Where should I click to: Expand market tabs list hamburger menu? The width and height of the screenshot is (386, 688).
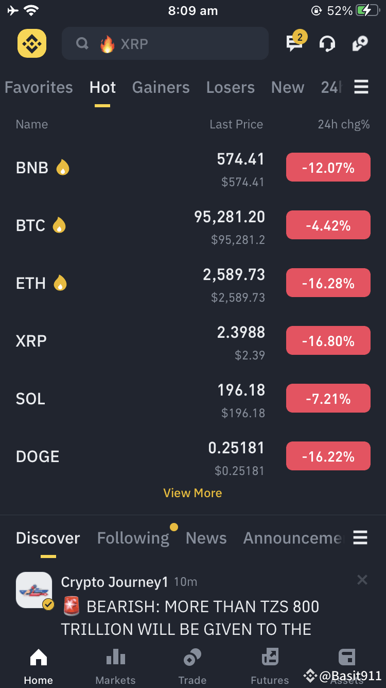point(361,87)
